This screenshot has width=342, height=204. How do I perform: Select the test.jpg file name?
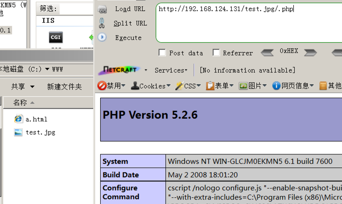point(40,133)
